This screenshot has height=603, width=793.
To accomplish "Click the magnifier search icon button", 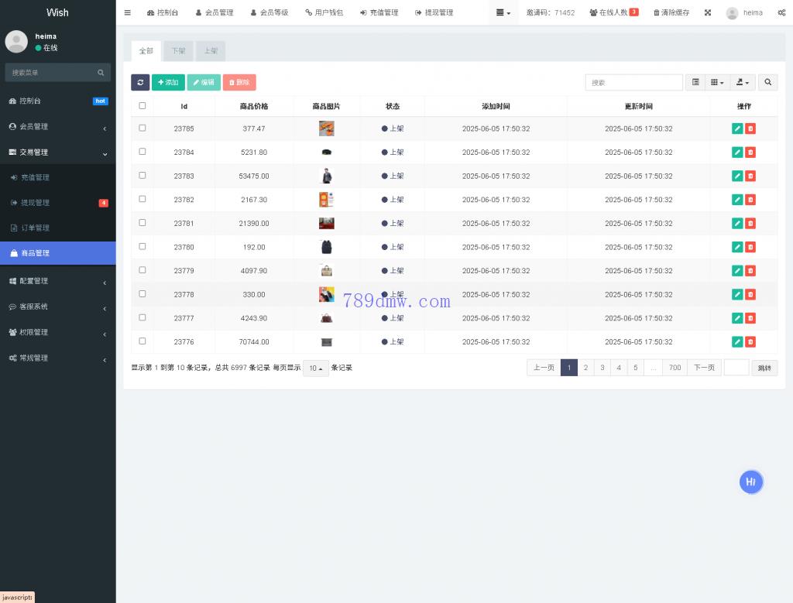I will click(767, 82).
